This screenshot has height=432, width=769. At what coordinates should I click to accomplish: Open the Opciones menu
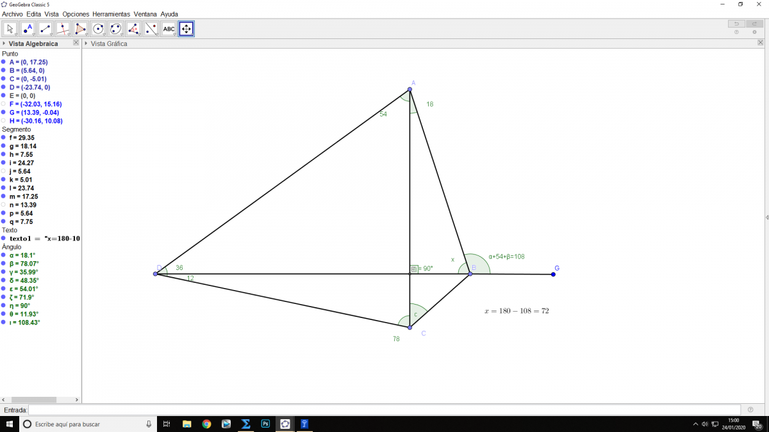coord(76,13)
